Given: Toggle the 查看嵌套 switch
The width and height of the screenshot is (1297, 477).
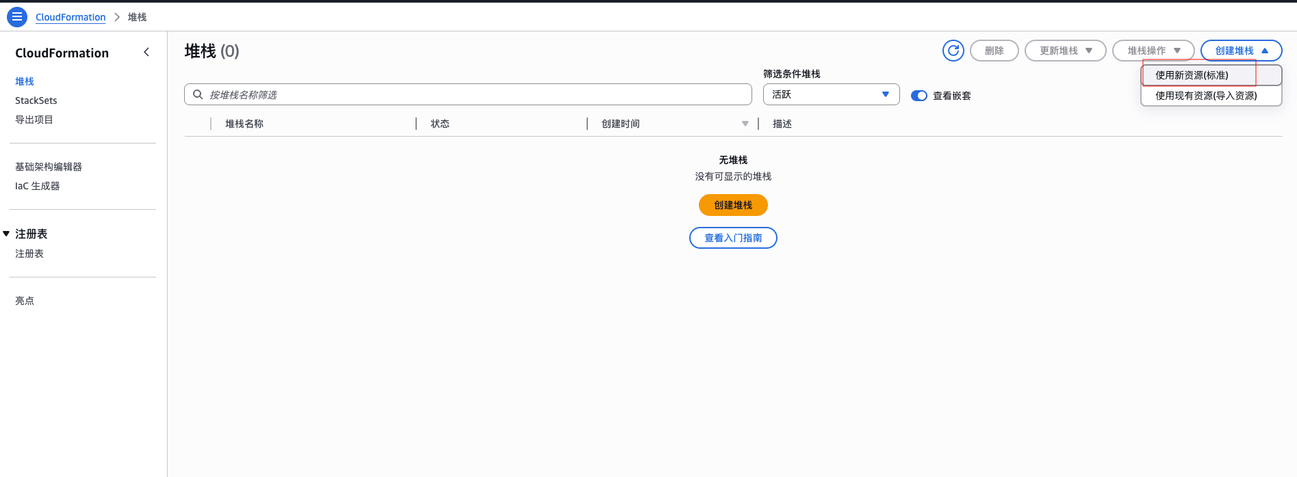Looking at the screenshot, I should (x=919, y=96).
